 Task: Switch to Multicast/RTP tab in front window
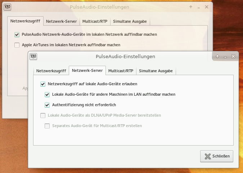121,71
